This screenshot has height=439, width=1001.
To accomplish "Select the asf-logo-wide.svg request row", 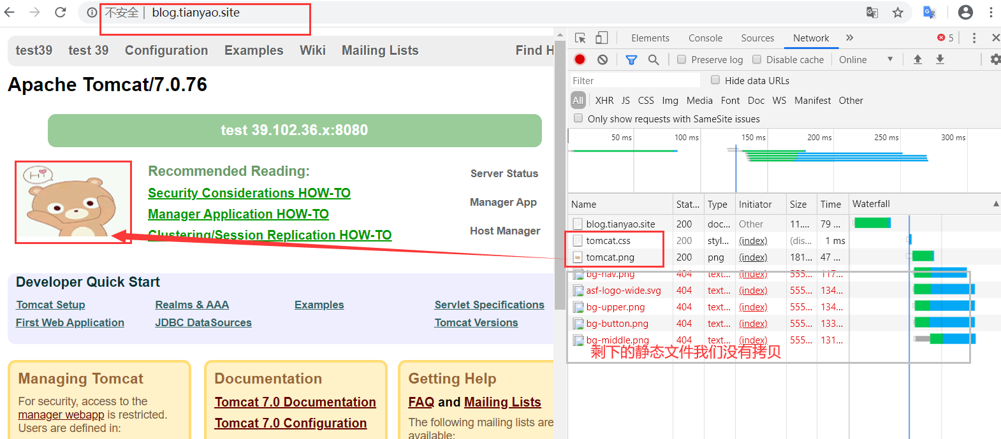I will pyautogui.click(x=784, y=290).
